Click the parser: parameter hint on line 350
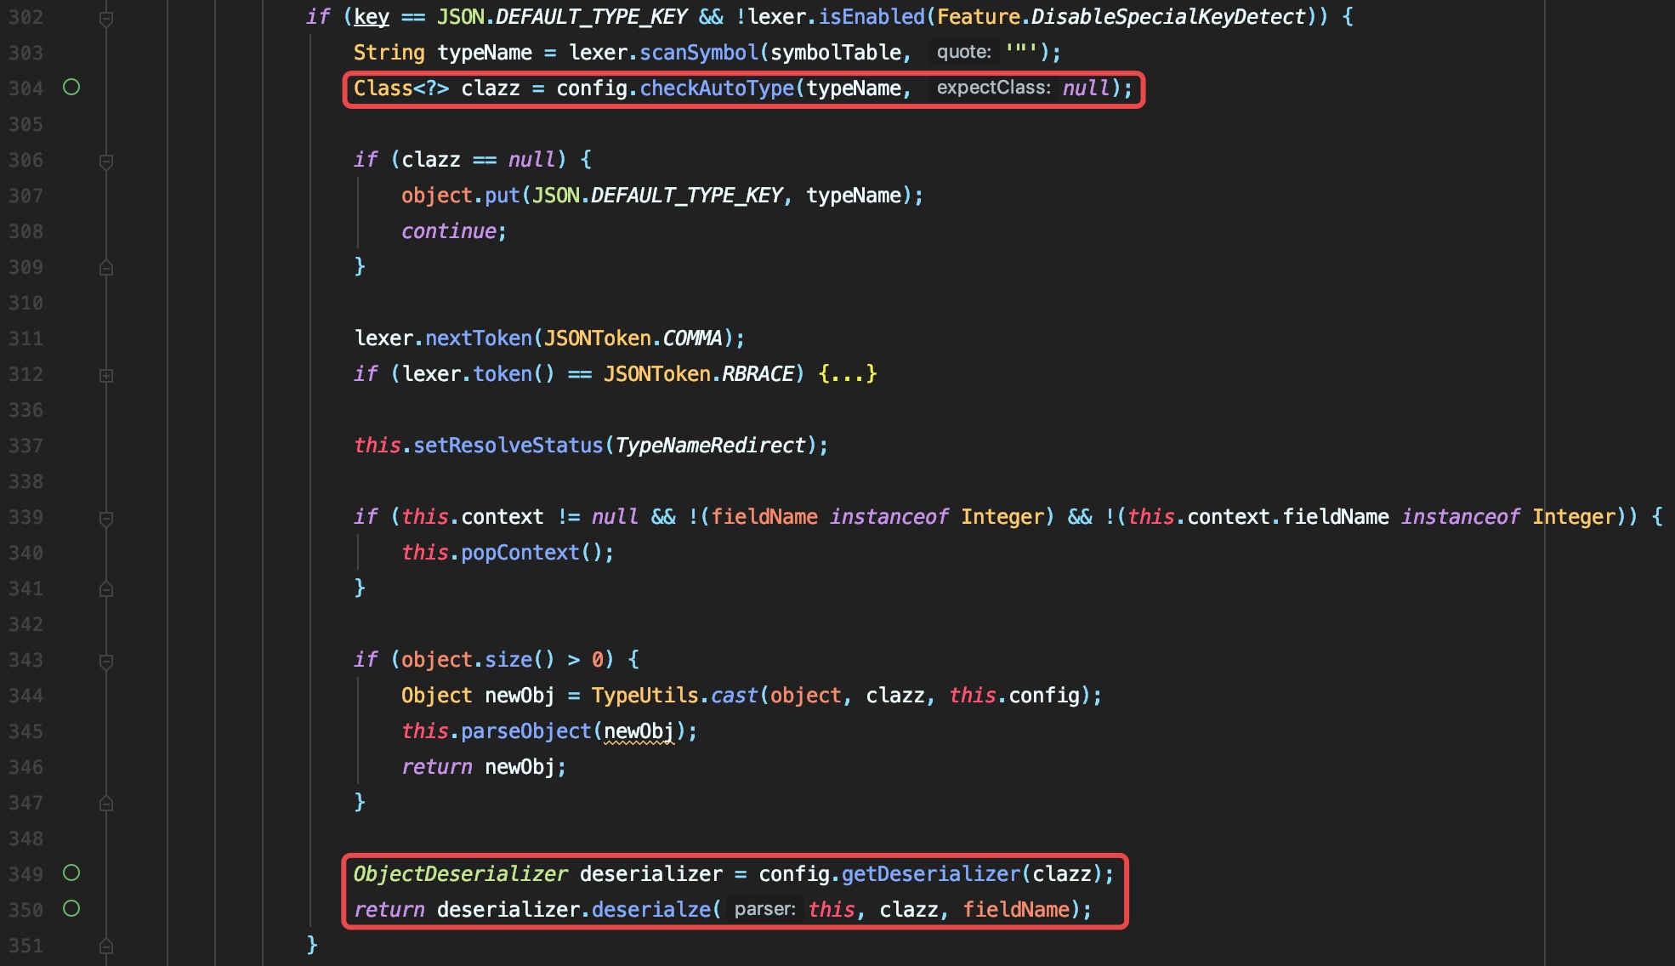 click(765, 910)
